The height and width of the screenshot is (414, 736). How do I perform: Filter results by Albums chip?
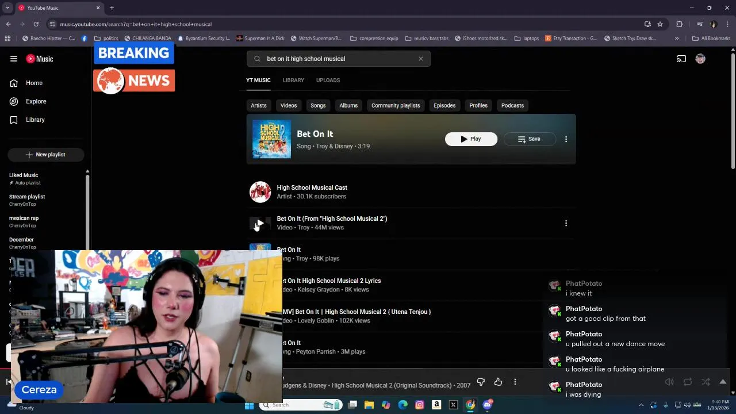pos(348,105)
